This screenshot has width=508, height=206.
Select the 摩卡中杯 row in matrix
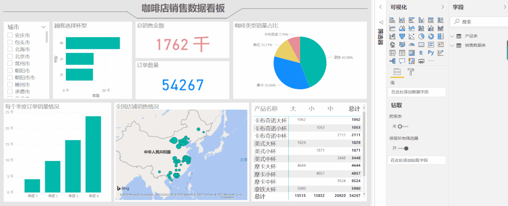(308, 182)
